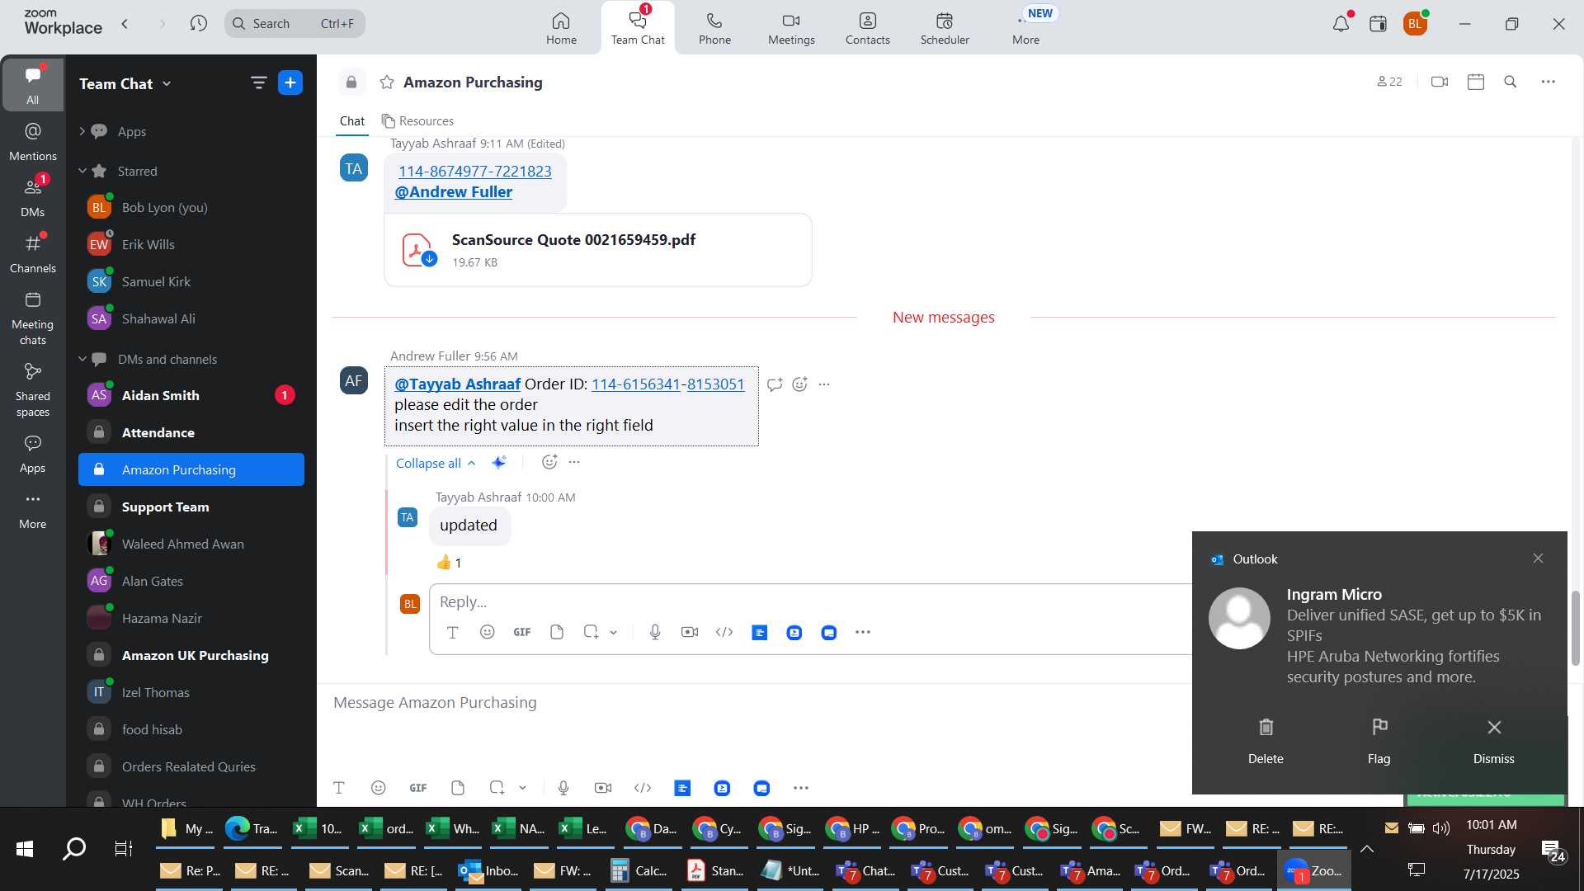Add reaction to Andrew Fuller's message
This screenshot has width=1584, height=891.
pos(799,384)
